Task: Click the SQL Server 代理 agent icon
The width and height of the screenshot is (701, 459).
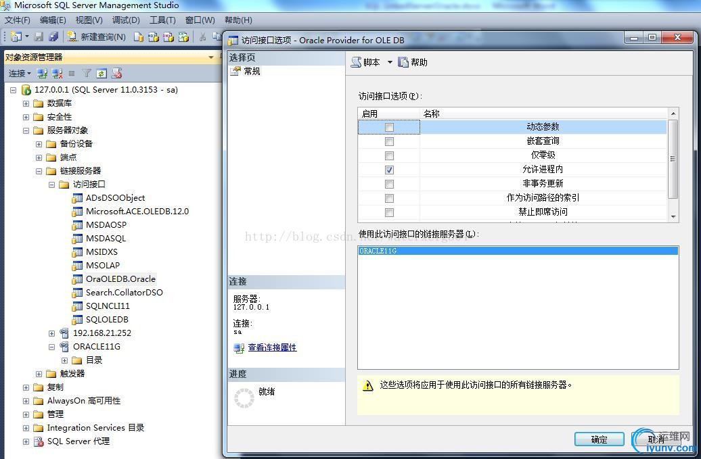Action: pos(39,441)
